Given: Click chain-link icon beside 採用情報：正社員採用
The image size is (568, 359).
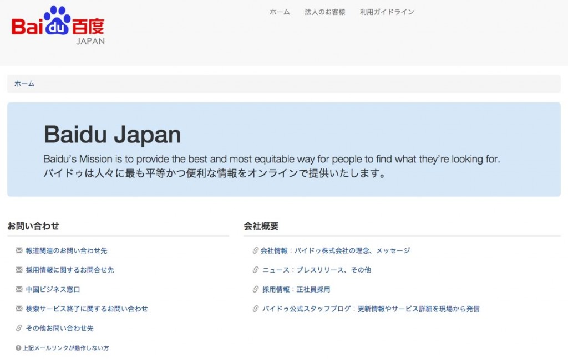Looking at the screenshot, I should (255, 289).
